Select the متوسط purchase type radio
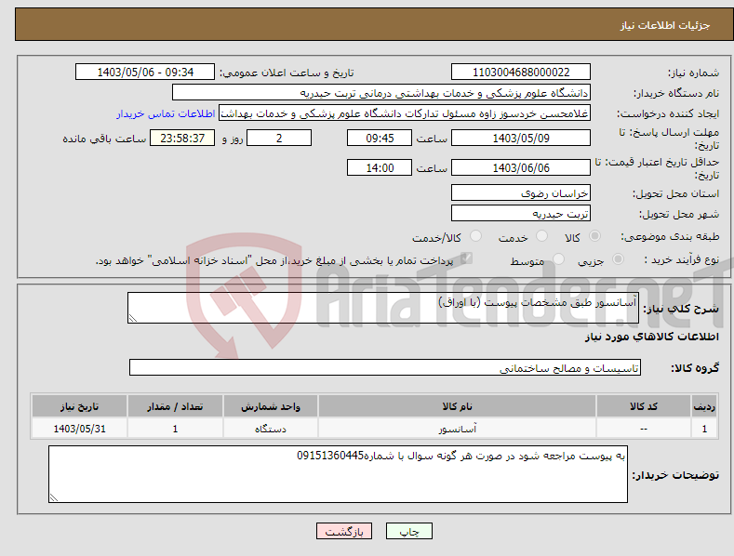Image resolution: width=734 pixels, height=556 pixels. (558, 258)
